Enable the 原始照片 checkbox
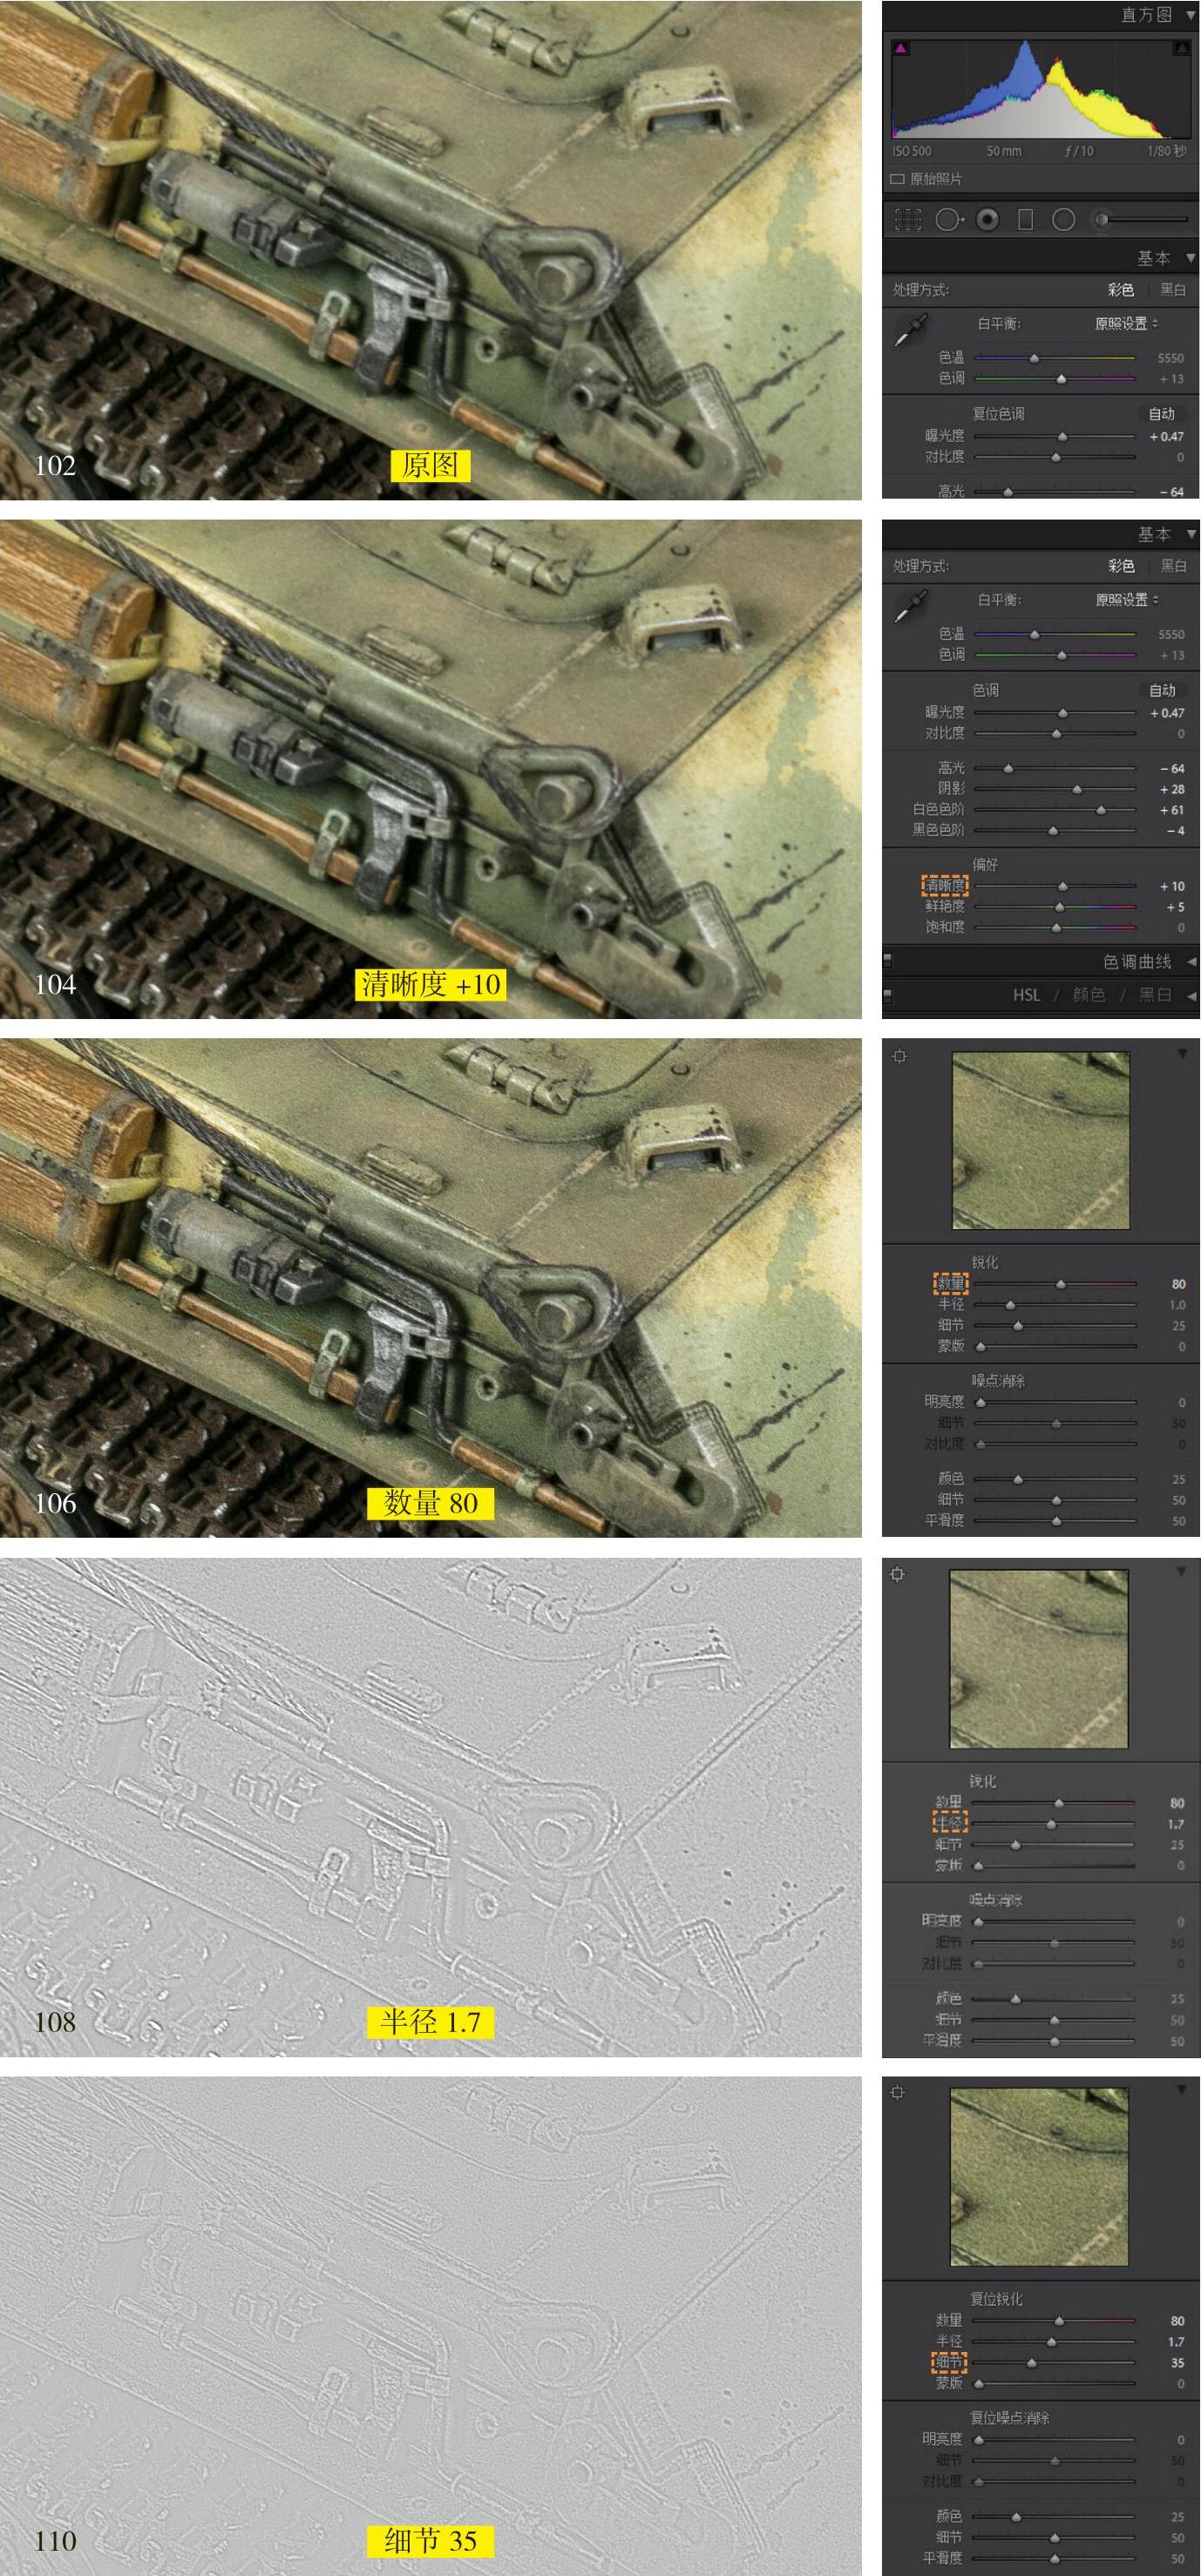The height and width of the screenshot is (2576, 1201). click(x=897, y=179)
